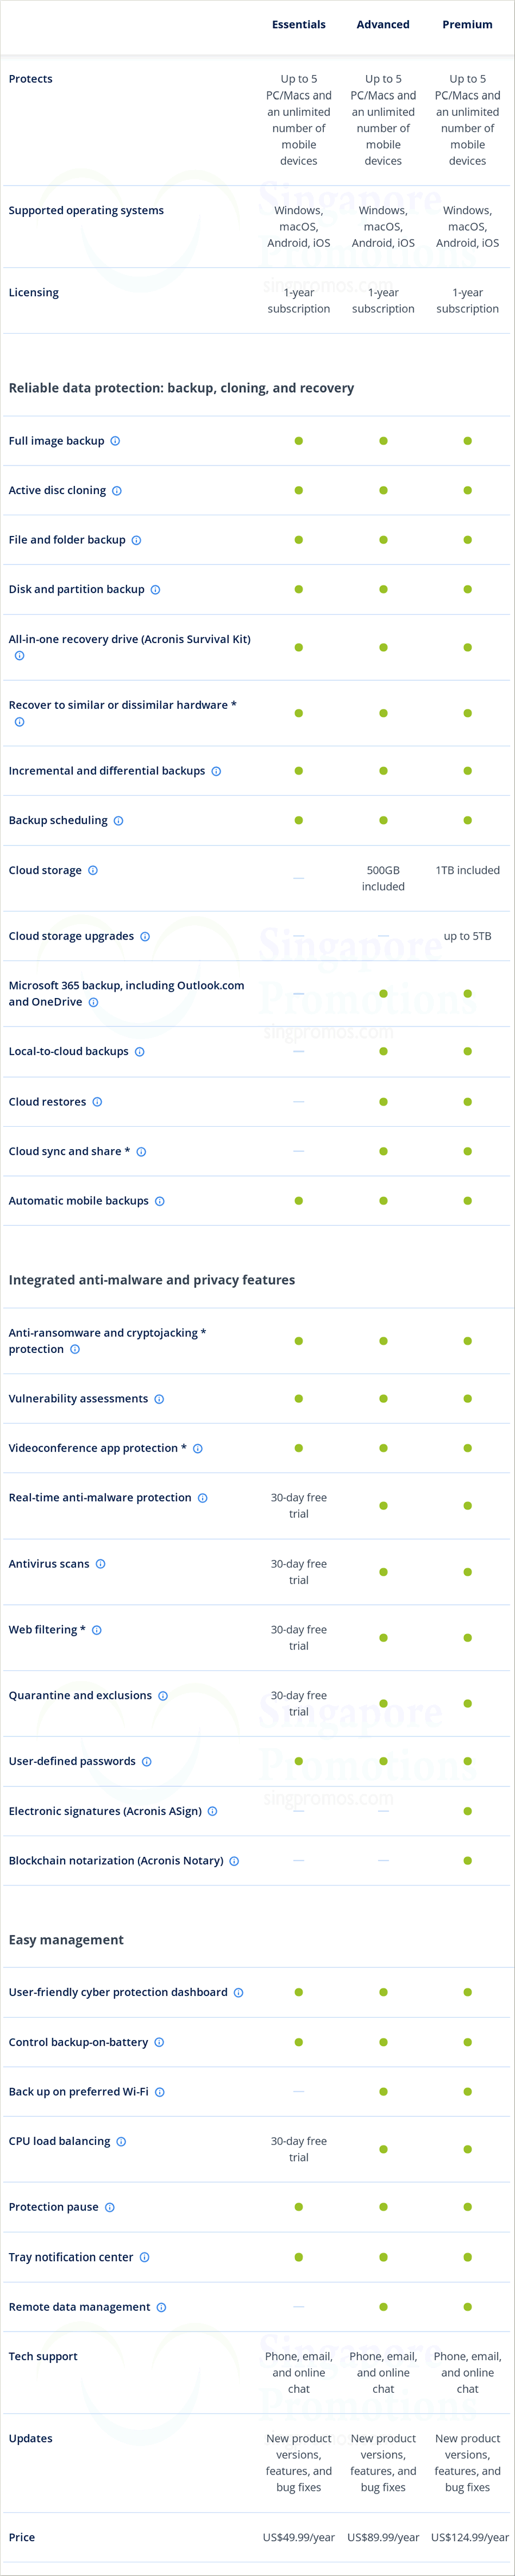Image resolution: width=515 pixels, height=2576 pixels.
Task: Click info icon next to Vulnerability assessments
Action: tap(159, 1399)
